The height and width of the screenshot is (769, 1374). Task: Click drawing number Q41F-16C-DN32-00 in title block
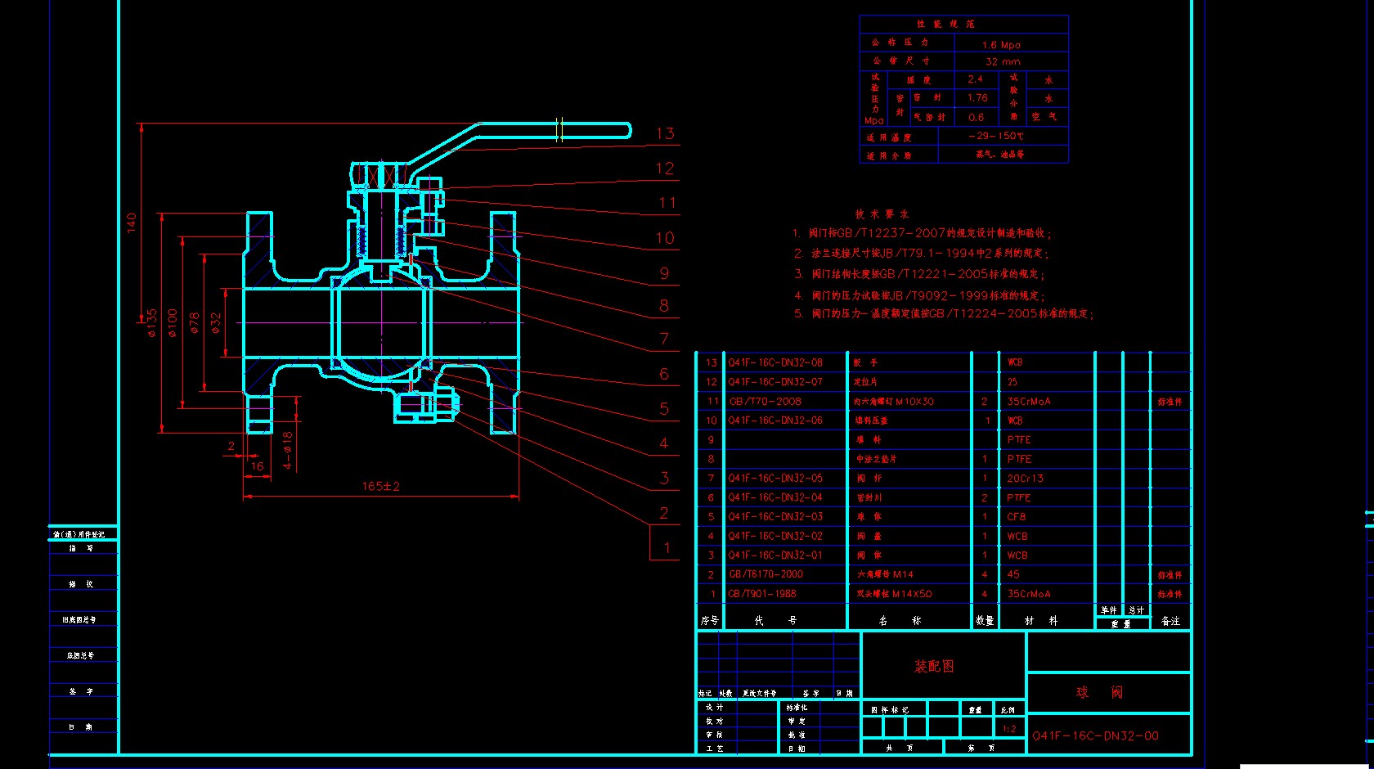[x=1095, y=735]
